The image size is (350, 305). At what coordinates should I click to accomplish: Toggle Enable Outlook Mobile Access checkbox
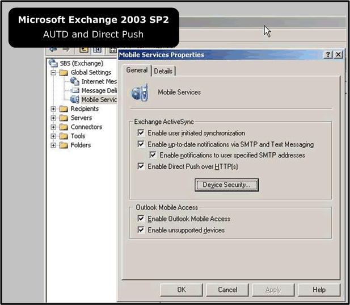pyautogui.click(x=141, y=218)
